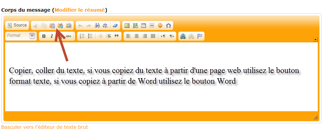Align text left

tap(128, 36)
